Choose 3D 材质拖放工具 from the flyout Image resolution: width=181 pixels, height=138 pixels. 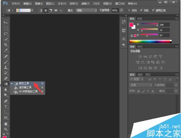[27, 91]
